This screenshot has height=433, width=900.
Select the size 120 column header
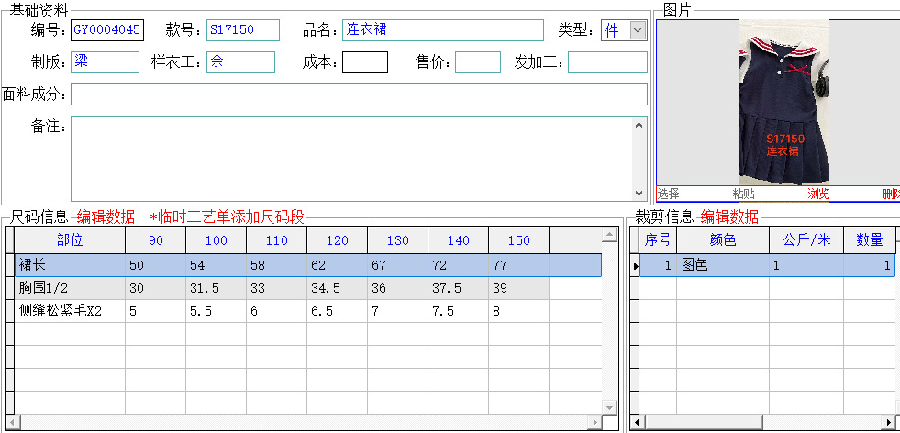click(x=337, y=240)
